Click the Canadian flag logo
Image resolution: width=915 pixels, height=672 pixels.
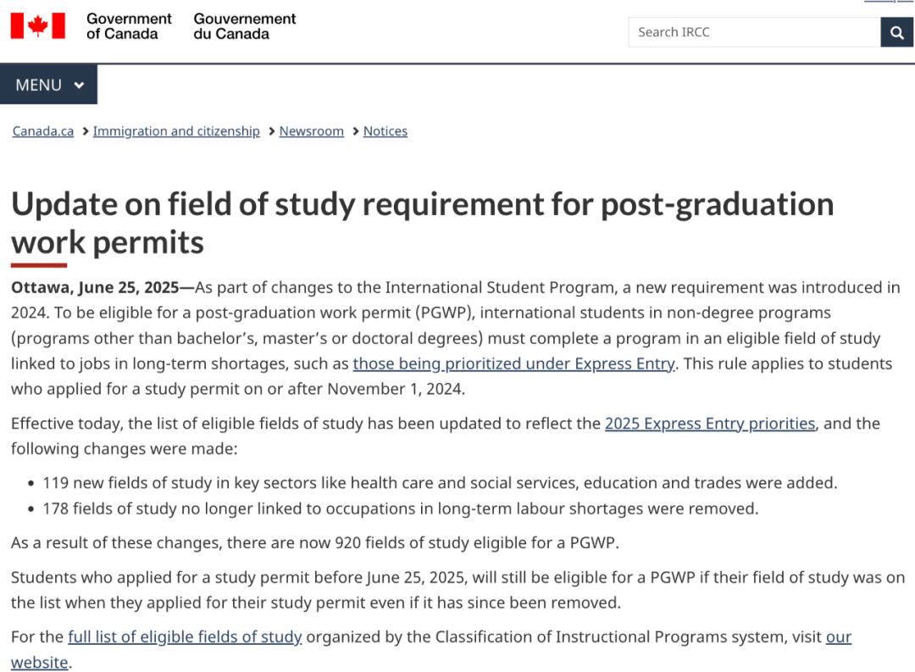(x=38, y=25)
